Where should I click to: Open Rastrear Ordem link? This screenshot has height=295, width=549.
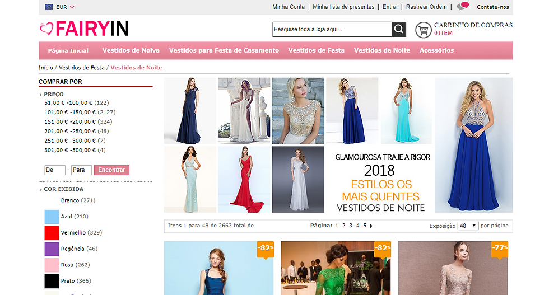coord(426,7)
